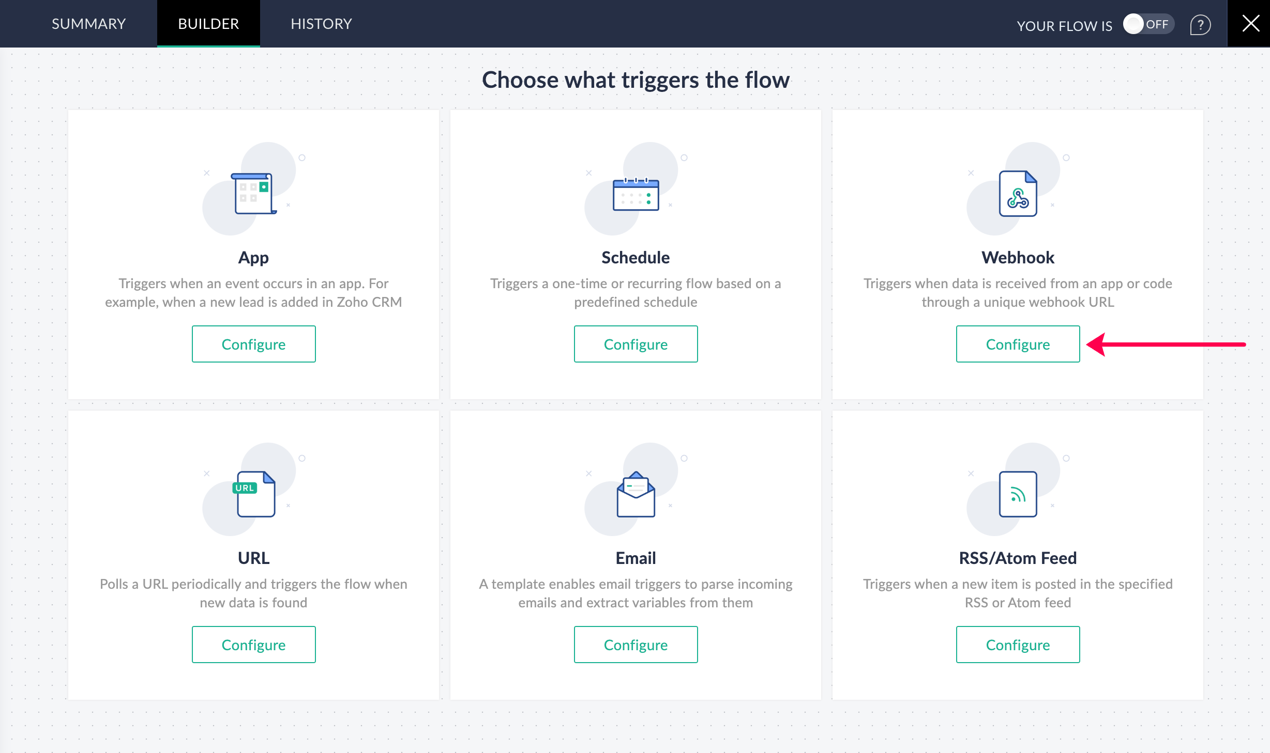Click the Webhook trigger document icon
The height and width of the screenshot is (753, 1270).
1018,194
